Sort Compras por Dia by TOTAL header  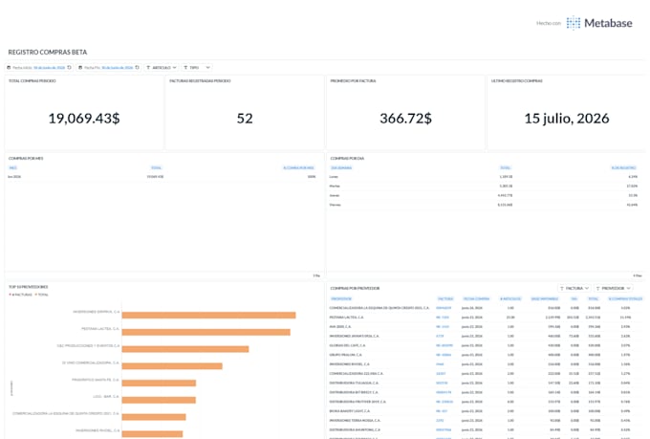pos(506,167)
